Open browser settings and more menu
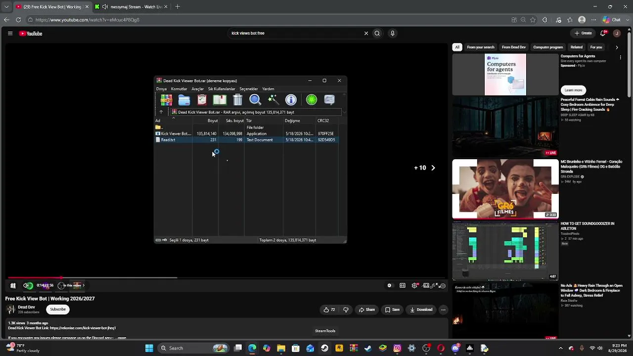This screenshot has width=633, height=356. (x=594, y=20)
